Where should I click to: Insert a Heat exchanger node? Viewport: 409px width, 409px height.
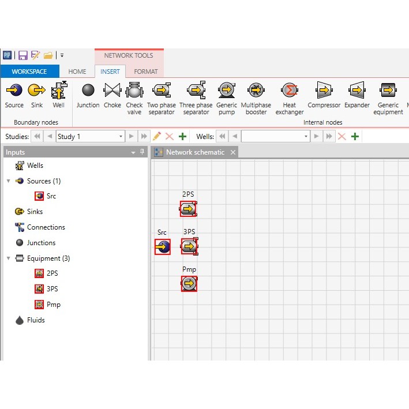pyautogui.click(x=289, y=95)
